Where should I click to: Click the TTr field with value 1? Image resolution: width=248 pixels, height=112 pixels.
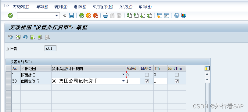click(160, 81)
